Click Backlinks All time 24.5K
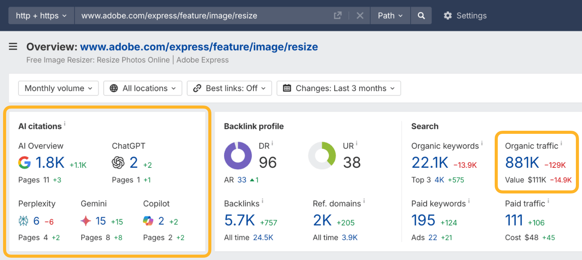 263,237
